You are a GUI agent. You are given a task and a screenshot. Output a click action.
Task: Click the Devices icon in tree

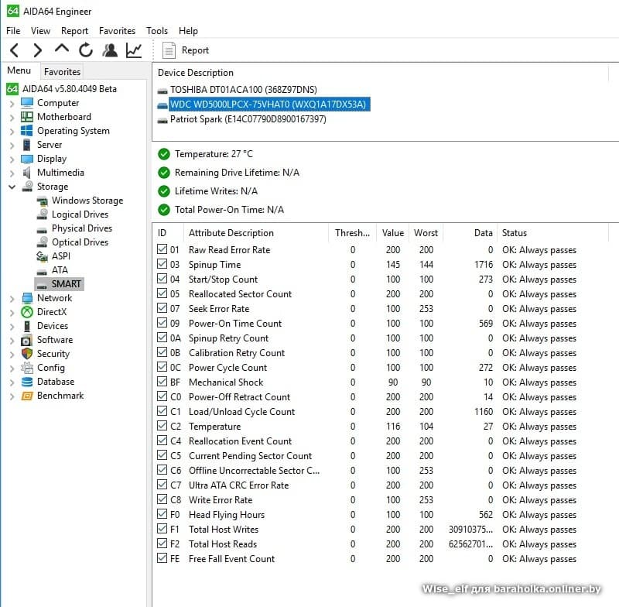tap(27, 326)
